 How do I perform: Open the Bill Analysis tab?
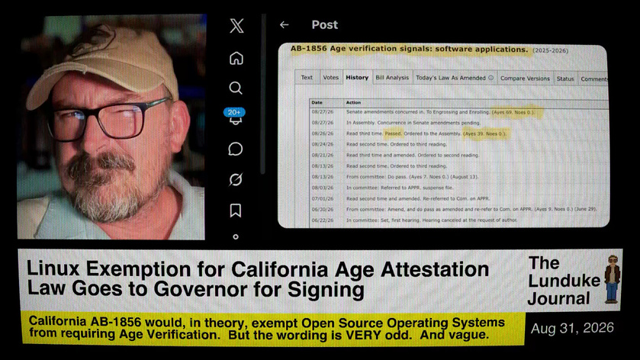(x=392, y=78)
